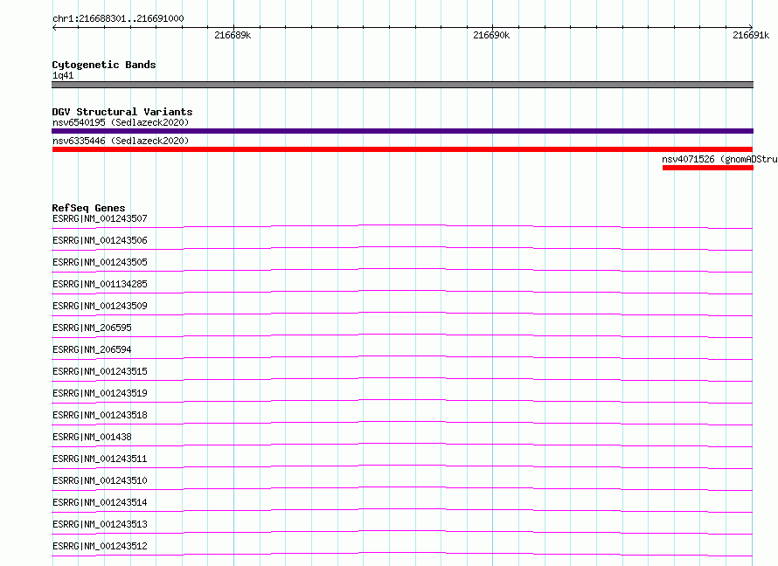Open the nsv6540195 (Sedlazeck2020) variant label

[x=121, y=122]
